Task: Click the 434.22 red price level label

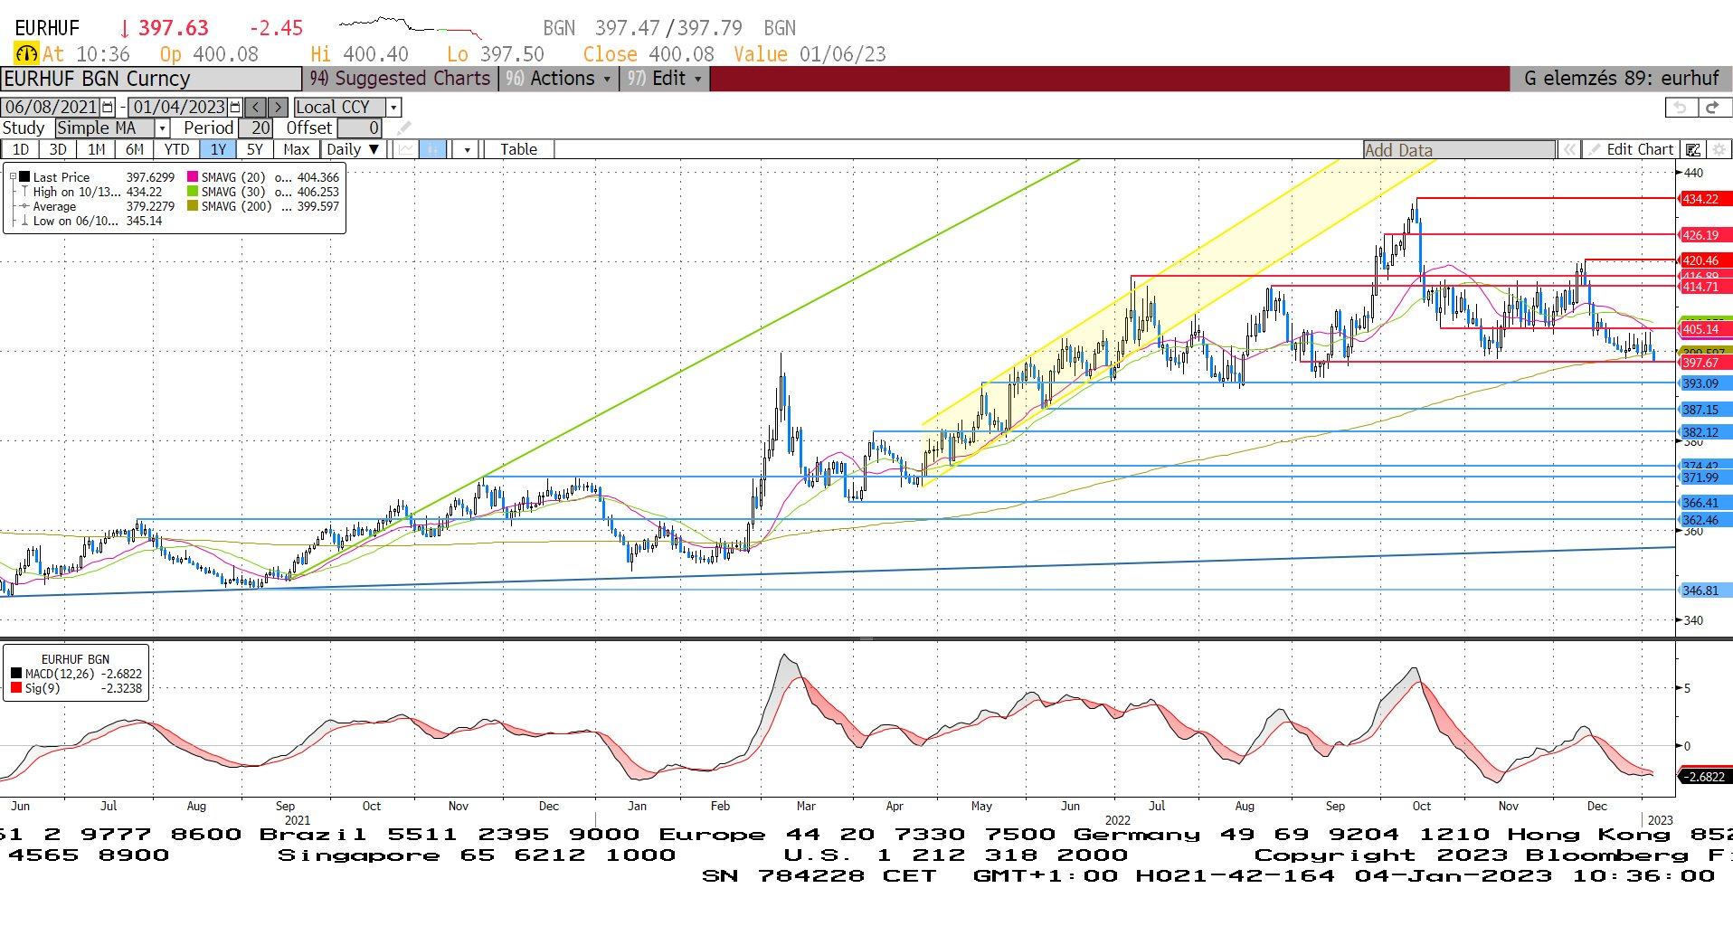Action: tap(1705, 199)
